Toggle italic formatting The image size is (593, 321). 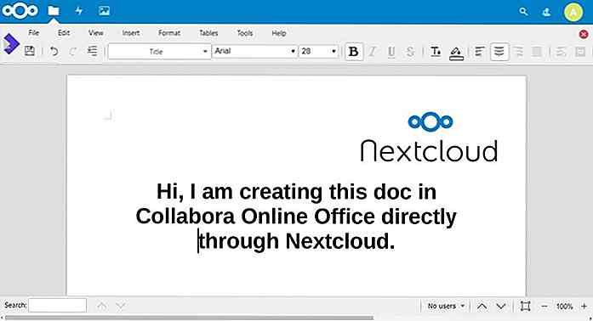point(373,51)
